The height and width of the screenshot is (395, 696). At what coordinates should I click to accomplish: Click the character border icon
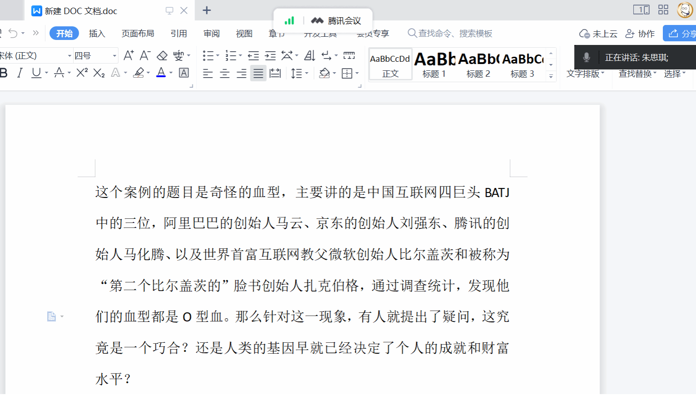pyautogui.click(x=184, y=73)
